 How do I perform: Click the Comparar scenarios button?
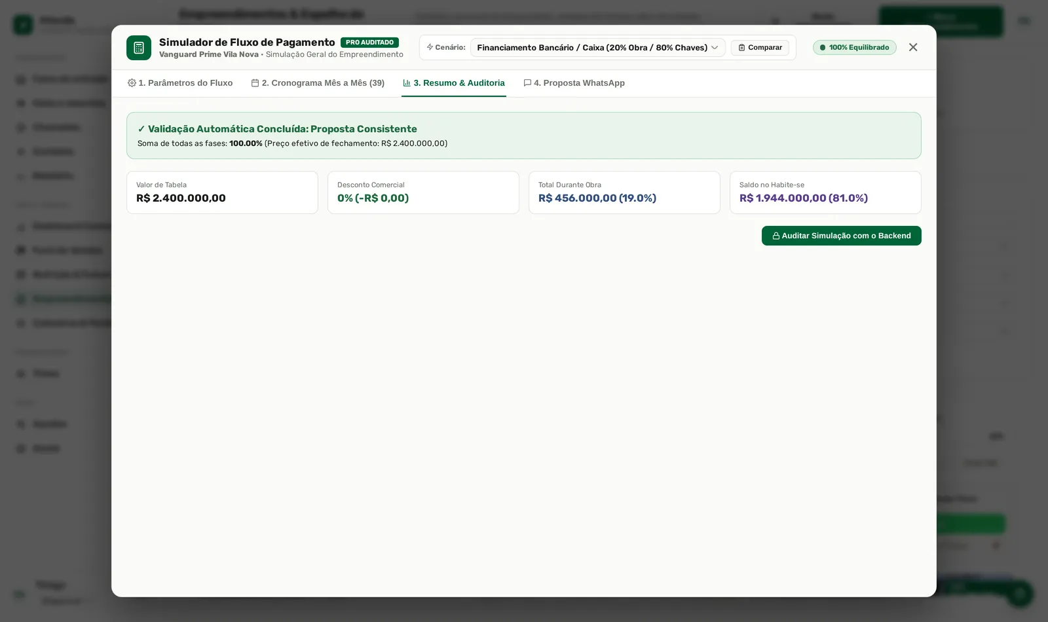point(760,48)
